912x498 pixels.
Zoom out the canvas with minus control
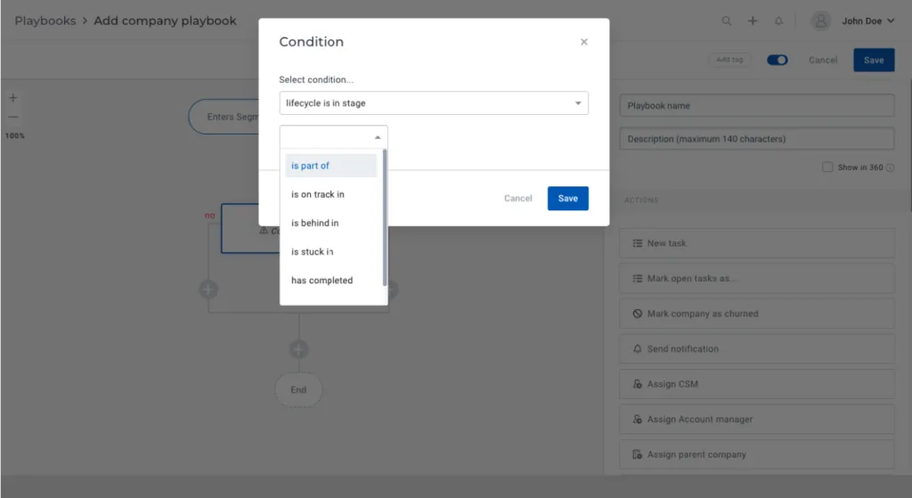(x=12, y=117)
